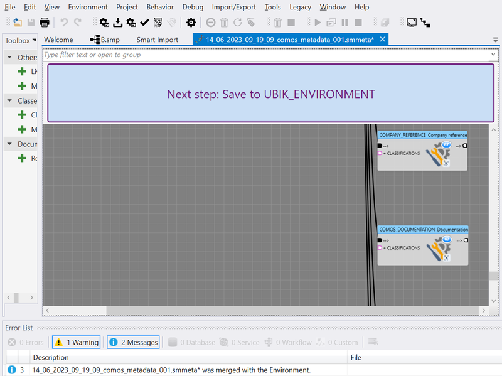Click the Next step: Save to UBIK_ENVIRONMENT banner
Screen dimensions: 502x376
pyautogui.click(x=269, y=93)
